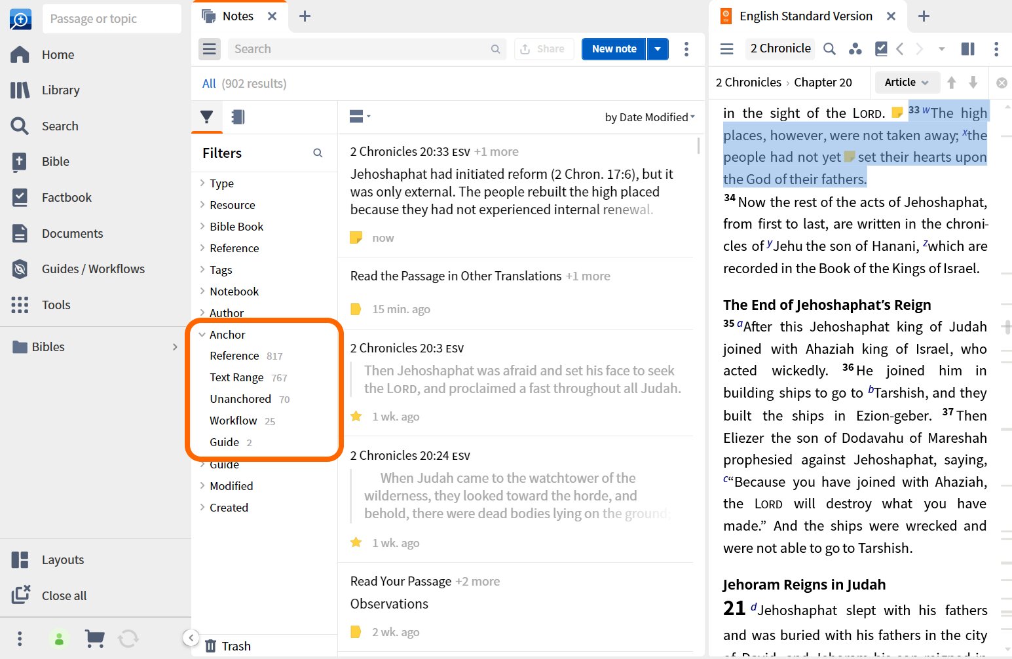Screen dimensions: 1012x659
Task: Click the All results link
Action: (209, 84)
